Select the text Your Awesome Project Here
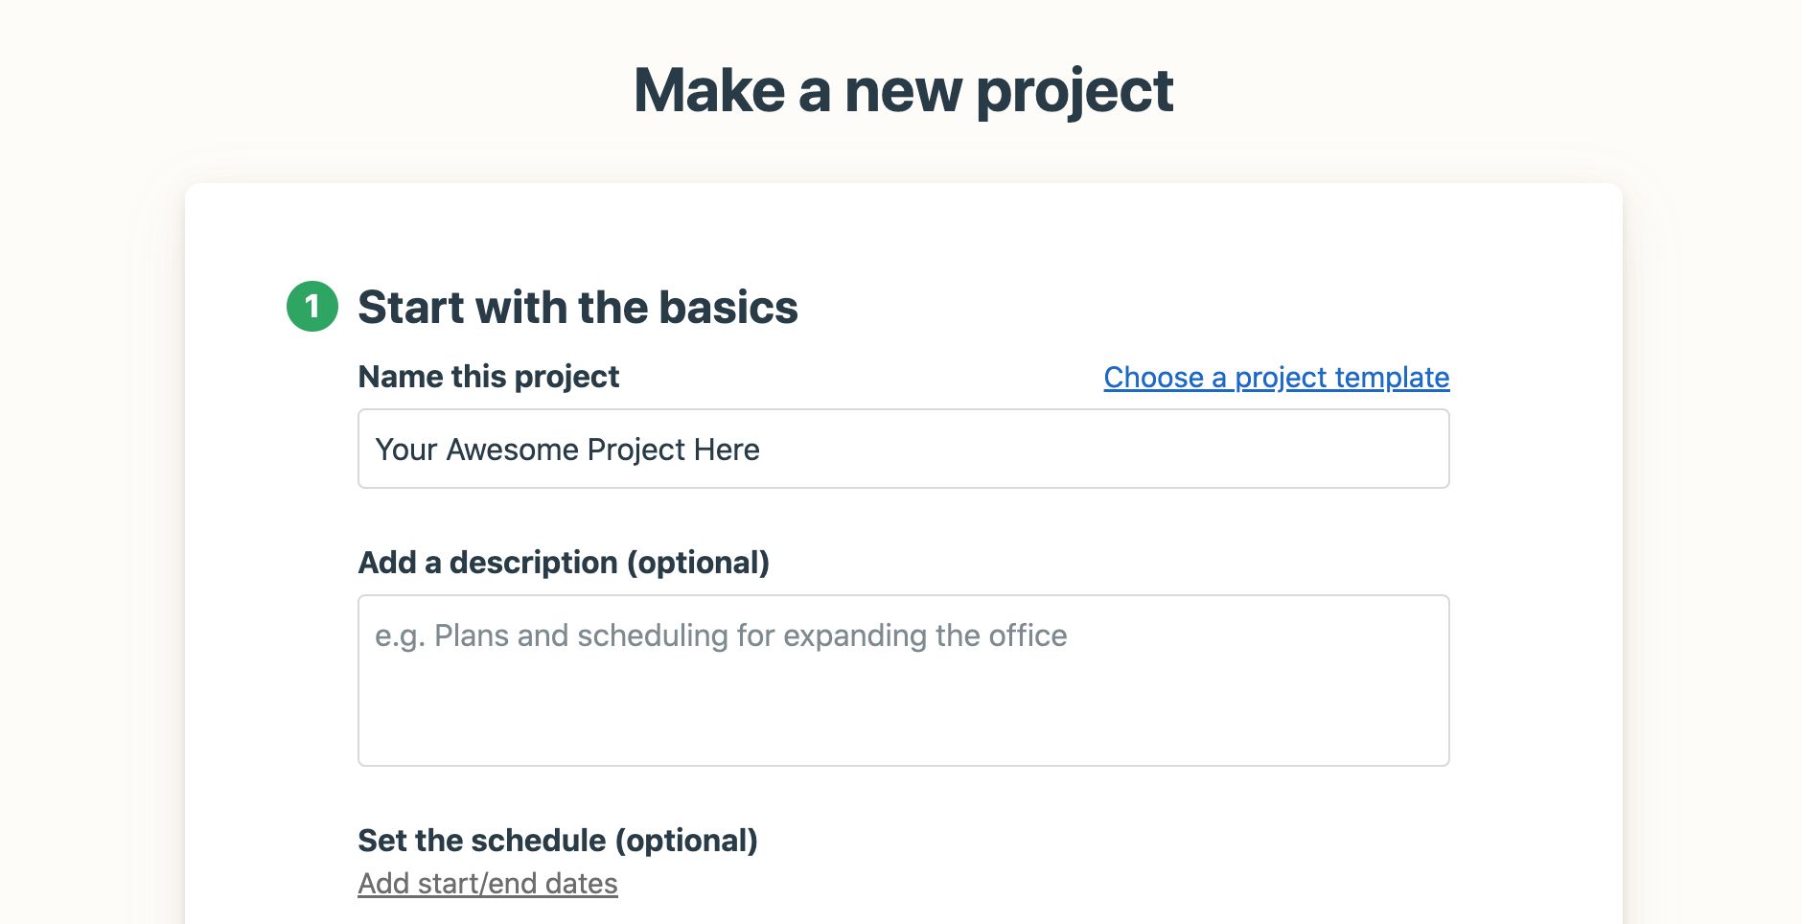 click(x=568, y=449)
